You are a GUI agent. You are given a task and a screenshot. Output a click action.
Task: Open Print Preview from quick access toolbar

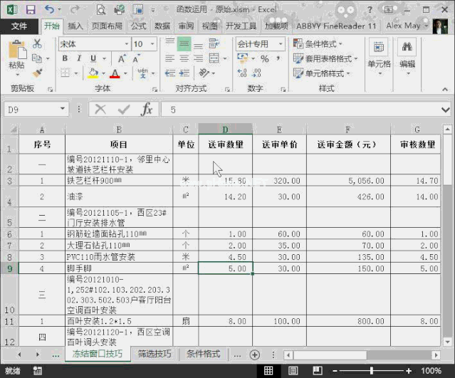(x=101, y=10)
